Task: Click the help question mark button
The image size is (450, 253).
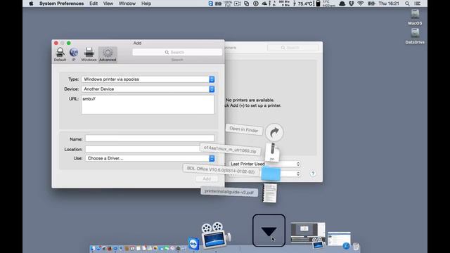Action: point(313,174)
